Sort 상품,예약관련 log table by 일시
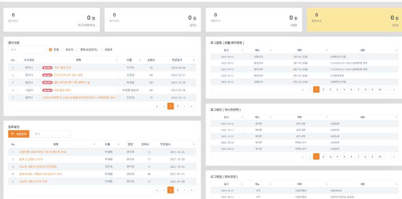The height and width of the screenshot is (199, 402). point(242,50)
